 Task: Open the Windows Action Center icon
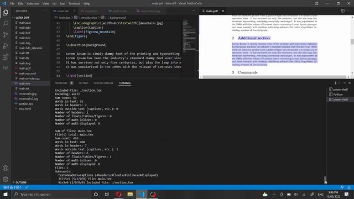tap(347, 194)
